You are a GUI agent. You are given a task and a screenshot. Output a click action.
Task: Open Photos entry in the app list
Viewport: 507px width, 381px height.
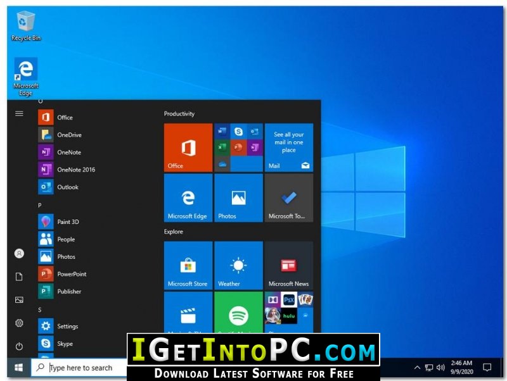coord(94,257)
